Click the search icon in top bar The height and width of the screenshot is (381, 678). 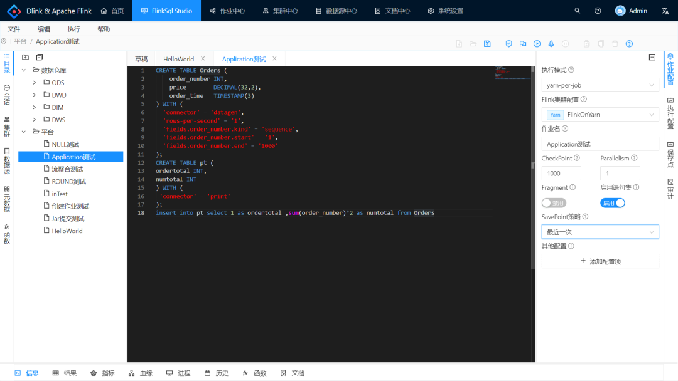click(x=578, y=11)
